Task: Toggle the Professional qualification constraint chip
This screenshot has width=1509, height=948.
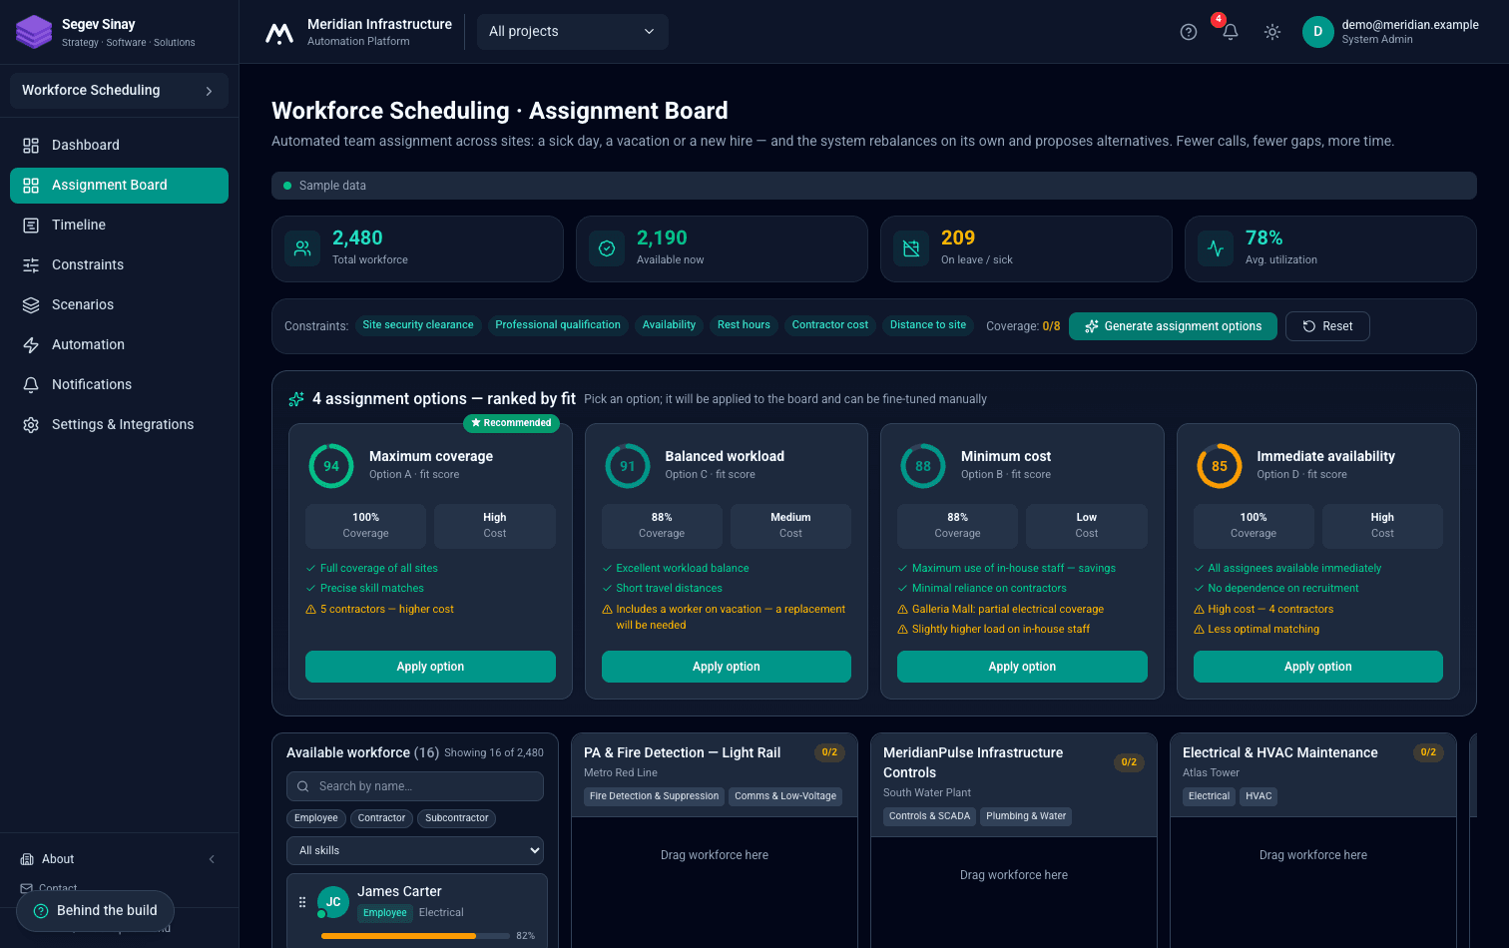Action: click(558, 325)
